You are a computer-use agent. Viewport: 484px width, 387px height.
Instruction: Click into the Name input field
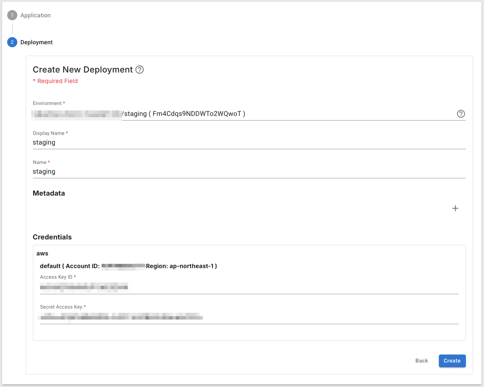point(249,172)
